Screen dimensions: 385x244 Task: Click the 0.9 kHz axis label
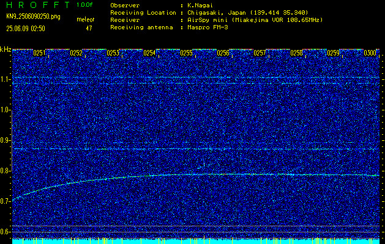[5, 140]
